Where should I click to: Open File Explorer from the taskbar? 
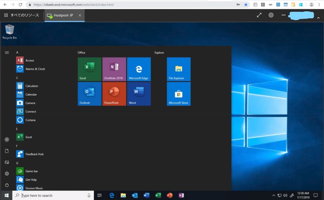tap(123, 195)
